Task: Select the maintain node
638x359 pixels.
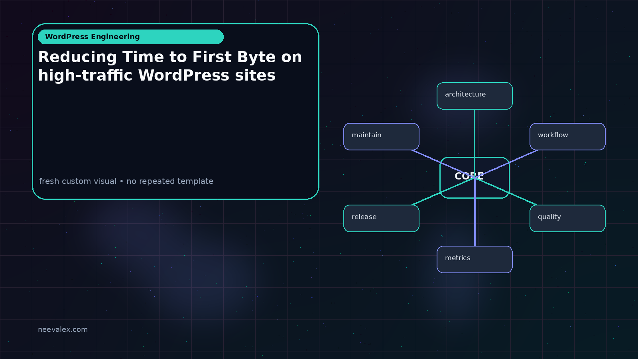Action: click(x=381, y=136)
